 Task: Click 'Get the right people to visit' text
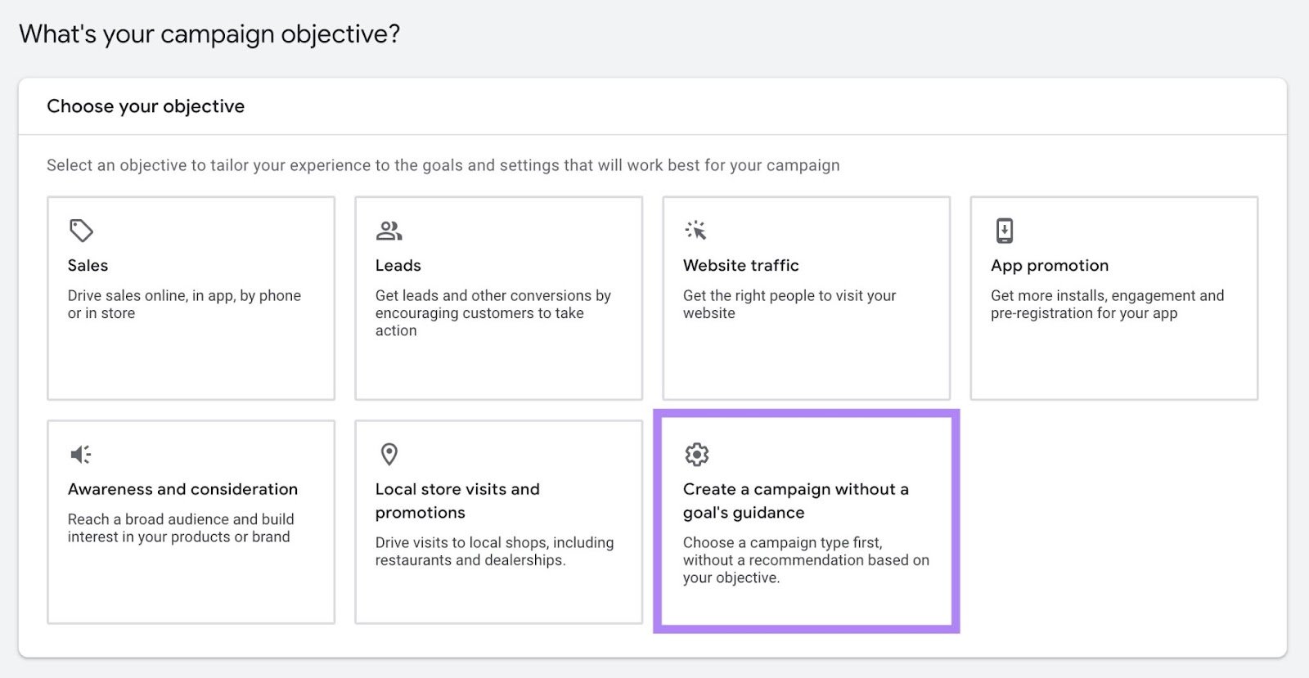click(x=789, y=304)
